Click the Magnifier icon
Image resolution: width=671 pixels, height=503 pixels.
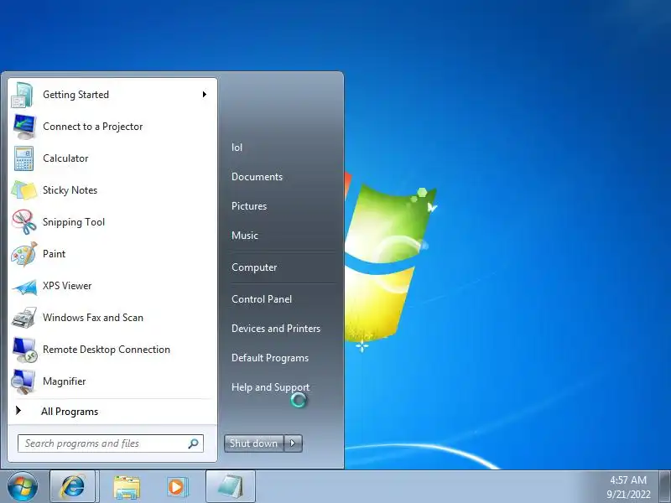23,381
